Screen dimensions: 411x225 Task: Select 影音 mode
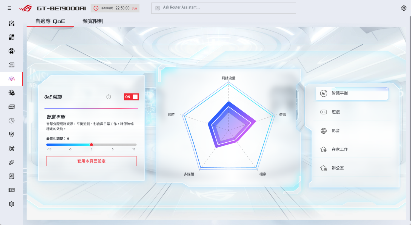[352, 131]
